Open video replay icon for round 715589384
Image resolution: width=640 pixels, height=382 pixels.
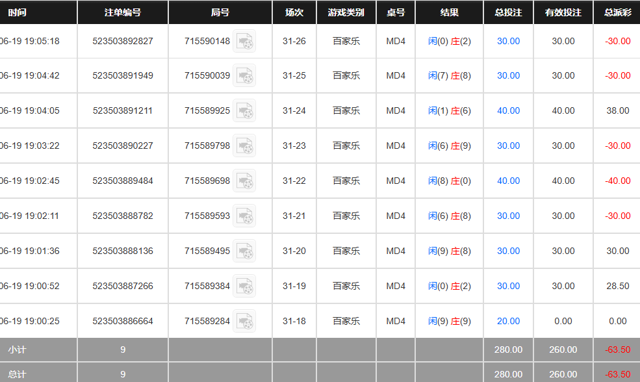tap(244, 286)
